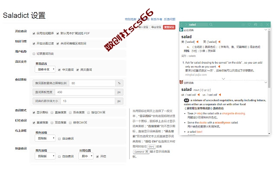Collapse the Bing dictionary section header chevron
Screen dimensions: 277x173
[x=265, y=30]
